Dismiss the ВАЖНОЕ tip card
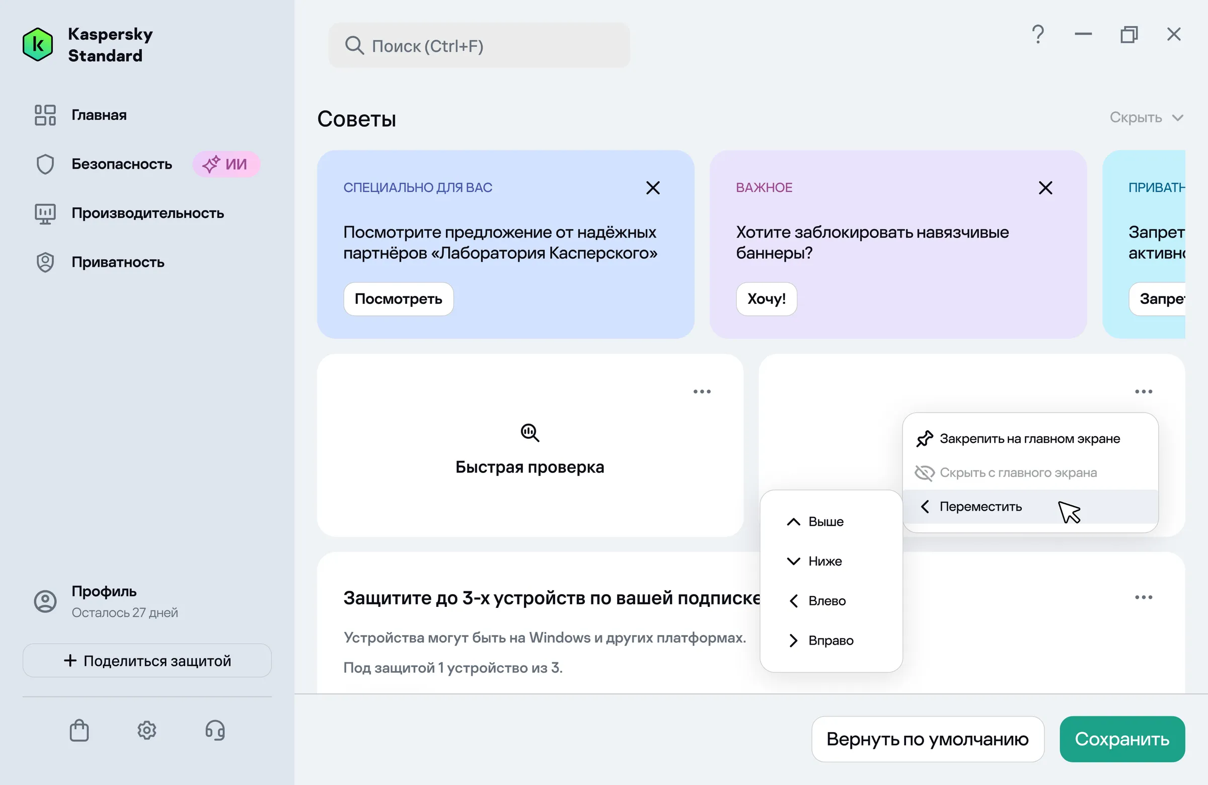Screen dimensions: 1208x785 (1045, 188)
